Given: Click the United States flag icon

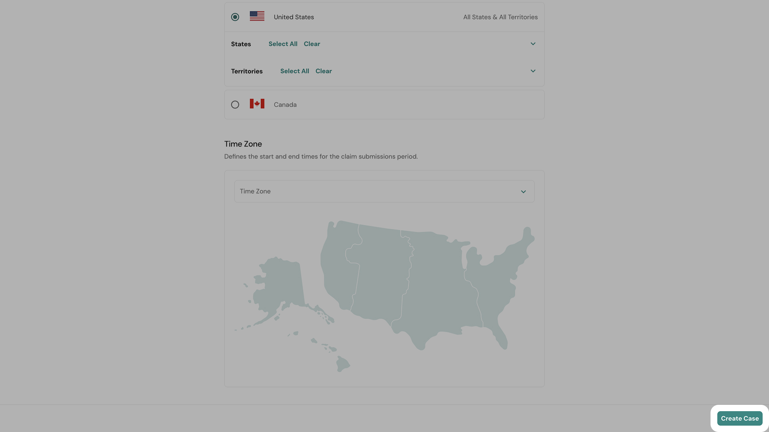Looking at the screenshot, I should tap(257, 16).
